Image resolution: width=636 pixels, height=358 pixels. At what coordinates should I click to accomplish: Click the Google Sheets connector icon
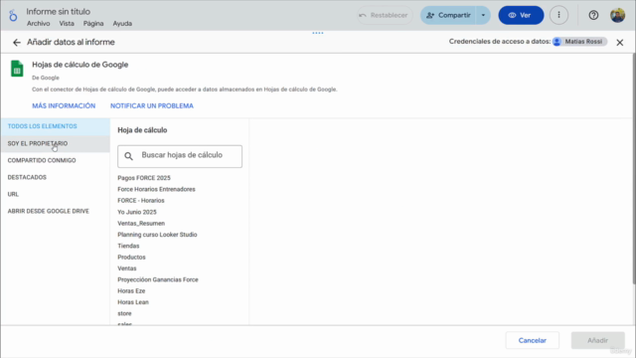(x=17, y=69)
